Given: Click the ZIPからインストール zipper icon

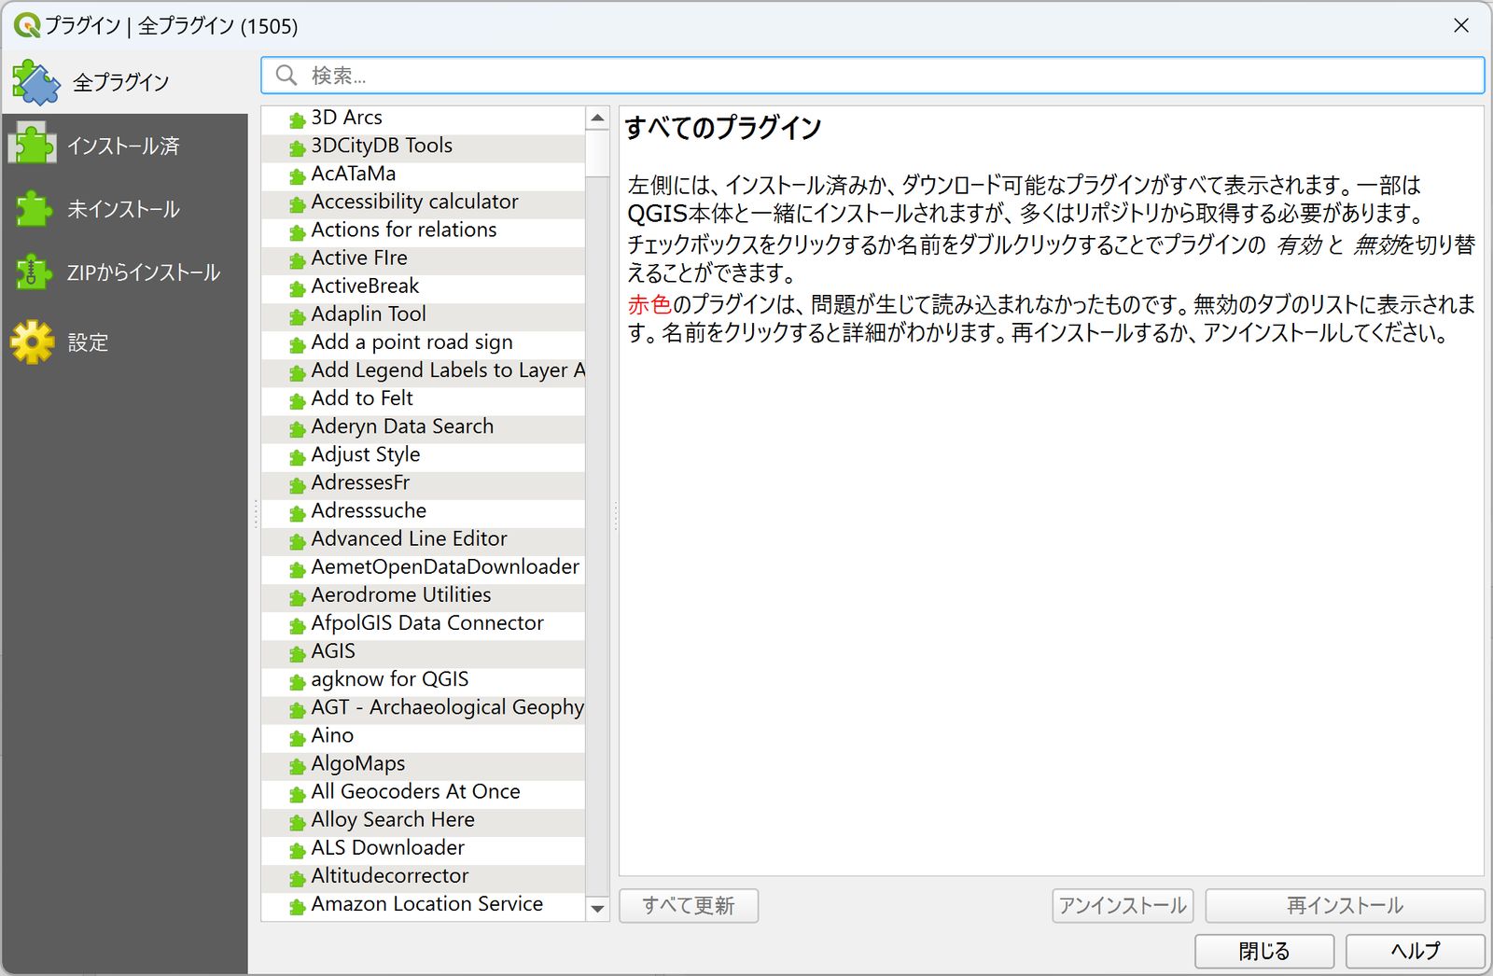Looking at the screenshot, I should [x=33, y=272].
